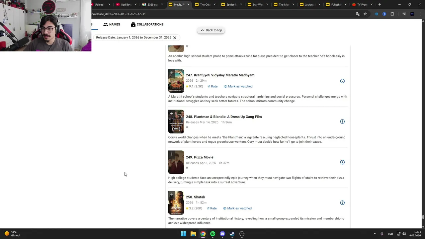Image resolution: width=425 pixels, height=239 pixels.
Task: Select the Shatak rating 3.2 (20K)
Action: 194,208
